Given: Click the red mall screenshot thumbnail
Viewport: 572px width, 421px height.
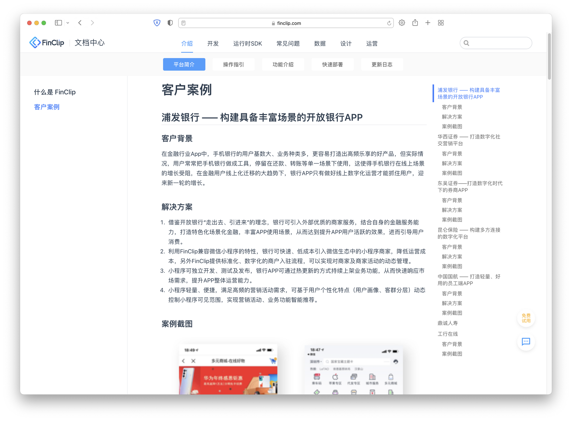Looking at the screenshot, I should (228, 369).
